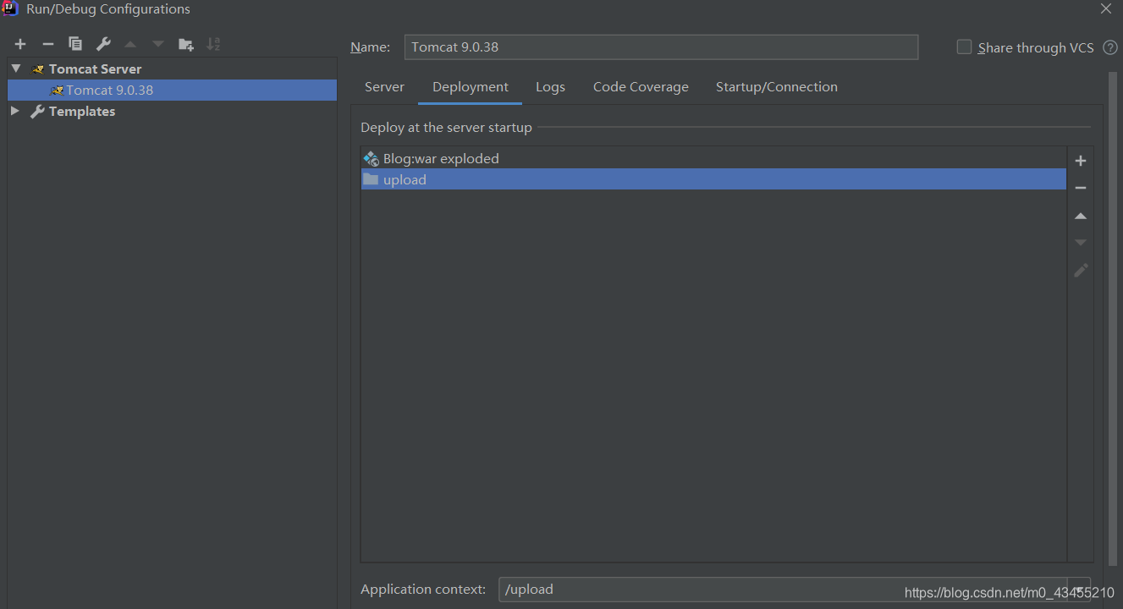Collapse the Tomcat Server tree node
This screenshot has height=609, width=1123.
coord(15,69)
